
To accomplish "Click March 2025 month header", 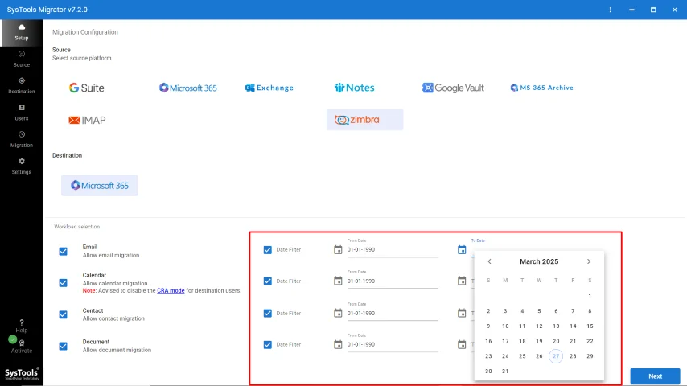I will click(539, 261).
